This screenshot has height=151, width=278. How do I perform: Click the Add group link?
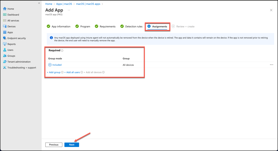point(54,72)
